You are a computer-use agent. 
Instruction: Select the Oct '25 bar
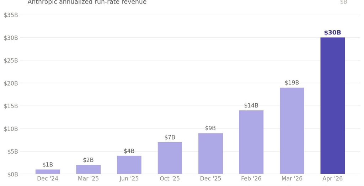pos(170,158)
